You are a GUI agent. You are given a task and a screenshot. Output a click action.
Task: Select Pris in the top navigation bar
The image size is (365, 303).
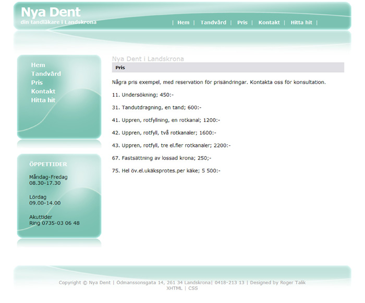[242, 22]
